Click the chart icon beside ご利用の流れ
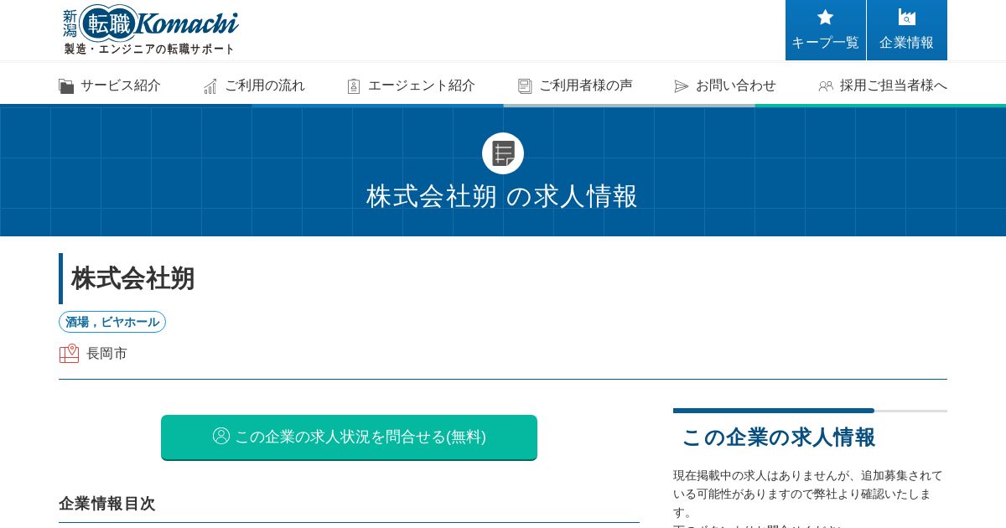This screenshot has height=528, width=1006. click(x=210, y=85)
